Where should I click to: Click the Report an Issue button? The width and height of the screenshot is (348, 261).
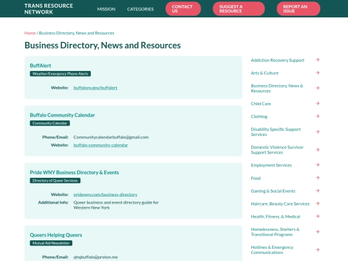[x=298, y=9]
